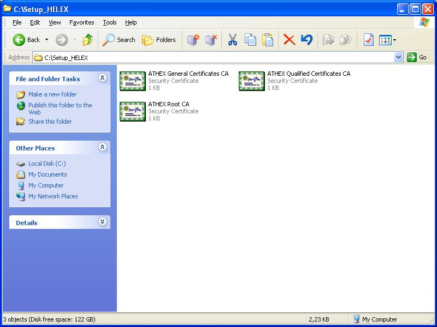Image resolution: width=437 pixels, height=327 pixels.
Task: Click the greyed-out Copy To icon
Action: coord(346,40)
